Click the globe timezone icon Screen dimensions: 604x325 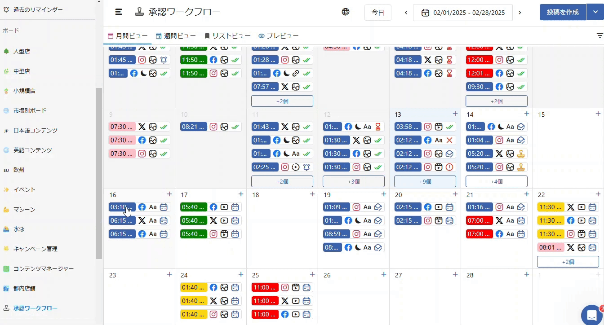[x=346, y=12]
